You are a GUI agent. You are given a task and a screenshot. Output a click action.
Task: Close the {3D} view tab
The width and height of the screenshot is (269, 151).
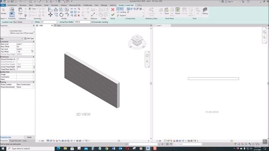(x=52, y=26)
